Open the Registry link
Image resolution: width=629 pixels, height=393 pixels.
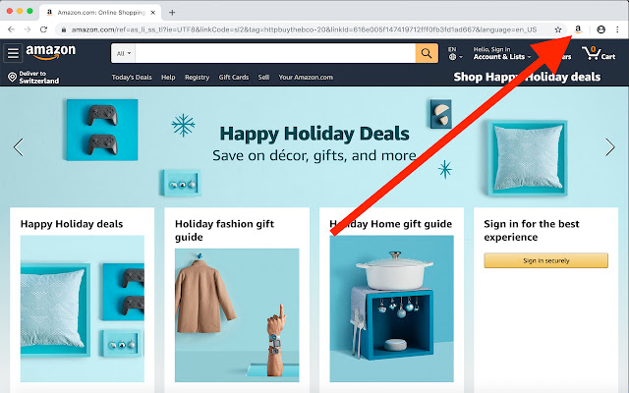[x=197, y=77]
